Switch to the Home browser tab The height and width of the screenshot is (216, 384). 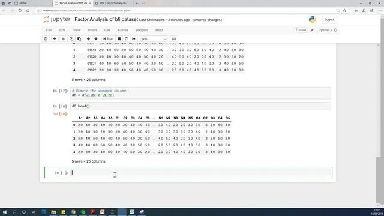point(23,3)
